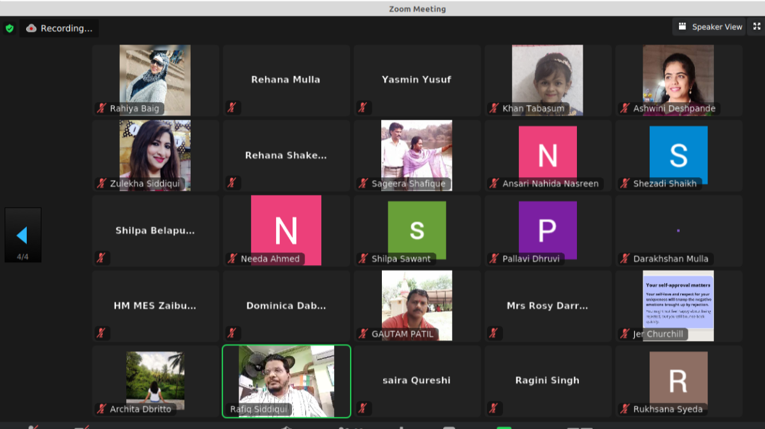Go to the previous gallery page with the blue arrow

point(22,235)
